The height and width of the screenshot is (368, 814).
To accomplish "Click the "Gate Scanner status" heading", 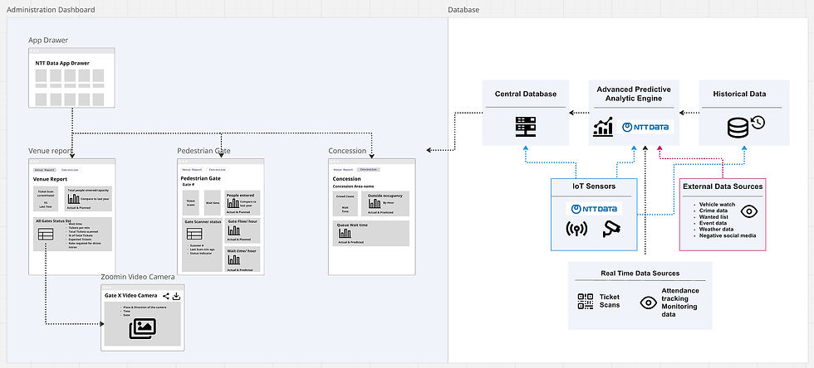I will [203, 222].
